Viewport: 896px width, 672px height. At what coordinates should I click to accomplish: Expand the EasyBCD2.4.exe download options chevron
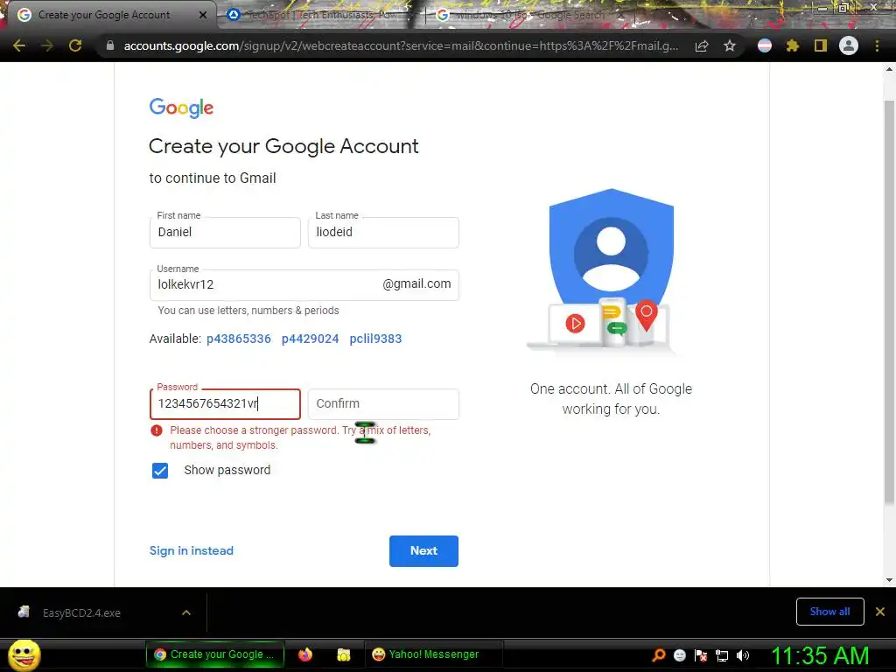[x=186, y=612]
